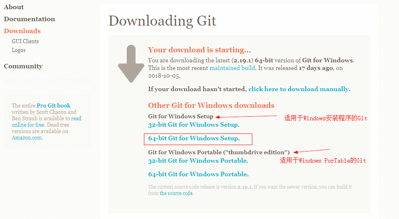This screenshot has height=219, width=399.
Task: Click the Other Git for Windows downloads heading
Action: coord(211,105)
